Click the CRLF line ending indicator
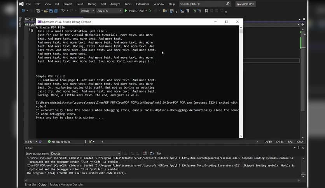The height and width of the screenshot is (188, 325). coord(300,142)
